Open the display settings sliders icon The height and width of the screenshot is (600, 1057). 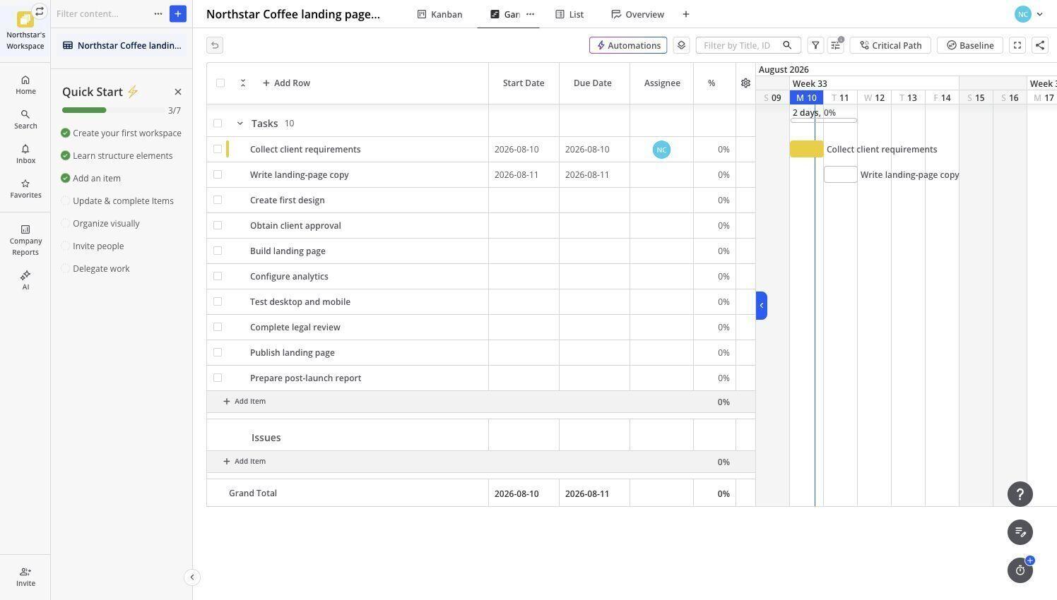point(836,45)
